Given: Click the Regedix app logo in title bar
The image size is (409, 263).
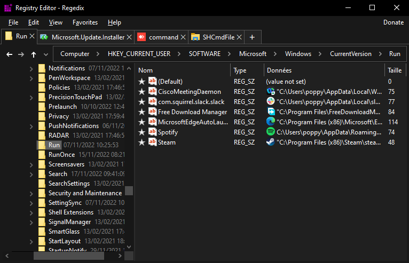Looking at the screenshot, I should 8,8.
